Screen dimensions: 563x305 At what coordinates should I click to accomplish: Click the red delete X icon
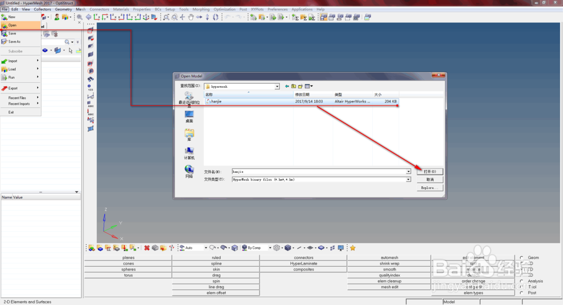147,248
